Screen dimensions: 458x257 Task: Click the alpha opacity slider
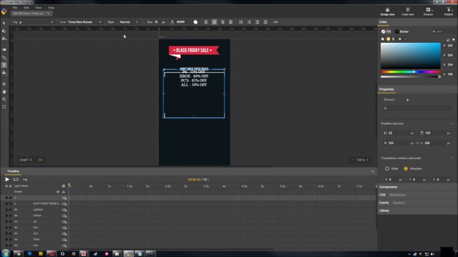(410, 77)
